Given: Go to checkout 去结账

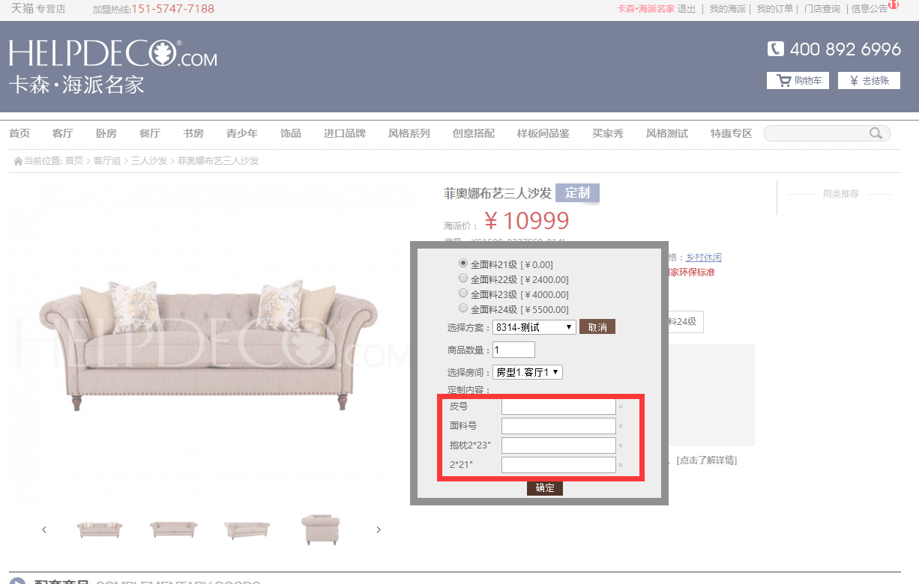Looking at the screenshot, I should pos(869,80).
